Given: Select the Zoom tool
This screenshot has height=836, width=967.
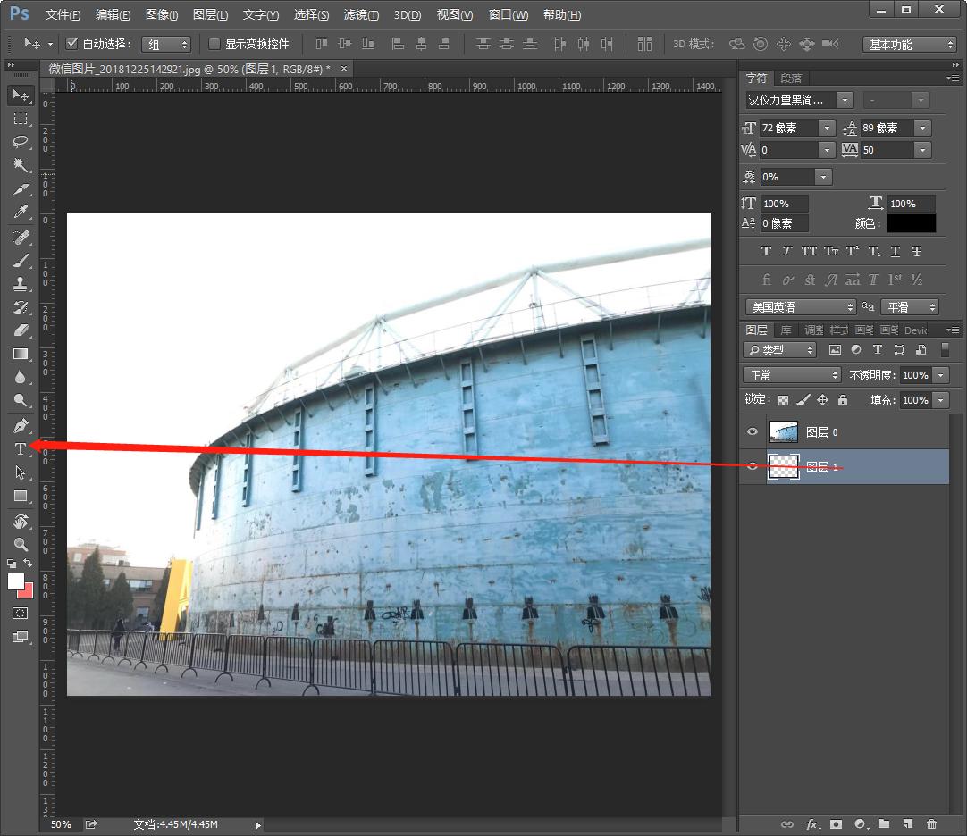Looking at the screenshot, I should (x=21, y=544).
